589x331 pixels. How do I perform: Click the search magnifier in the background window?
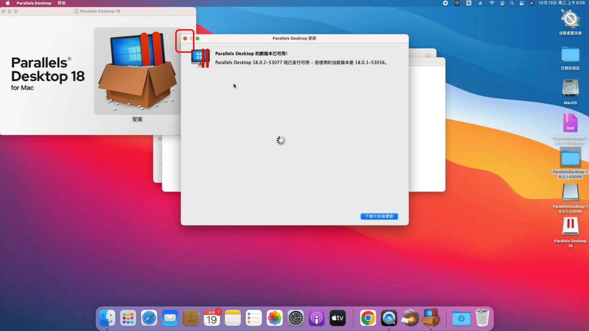[x=428, y=56]
